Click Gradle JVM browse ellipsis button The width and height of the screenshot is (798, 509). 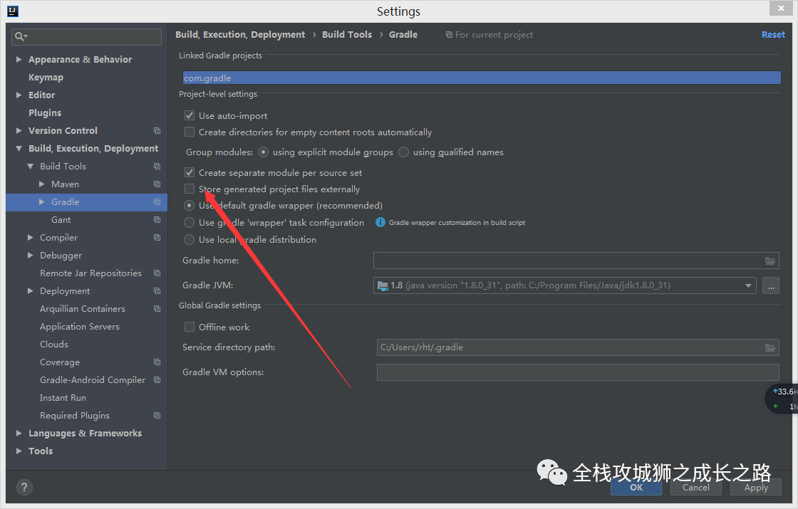771,285
